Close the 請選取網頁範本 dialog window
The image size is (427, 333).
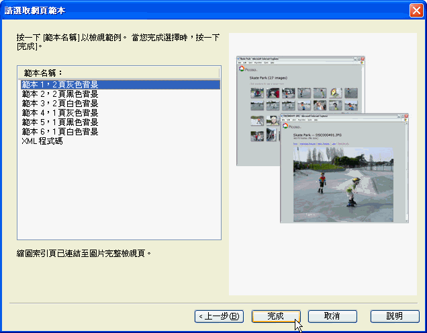[x=416, y=11]
